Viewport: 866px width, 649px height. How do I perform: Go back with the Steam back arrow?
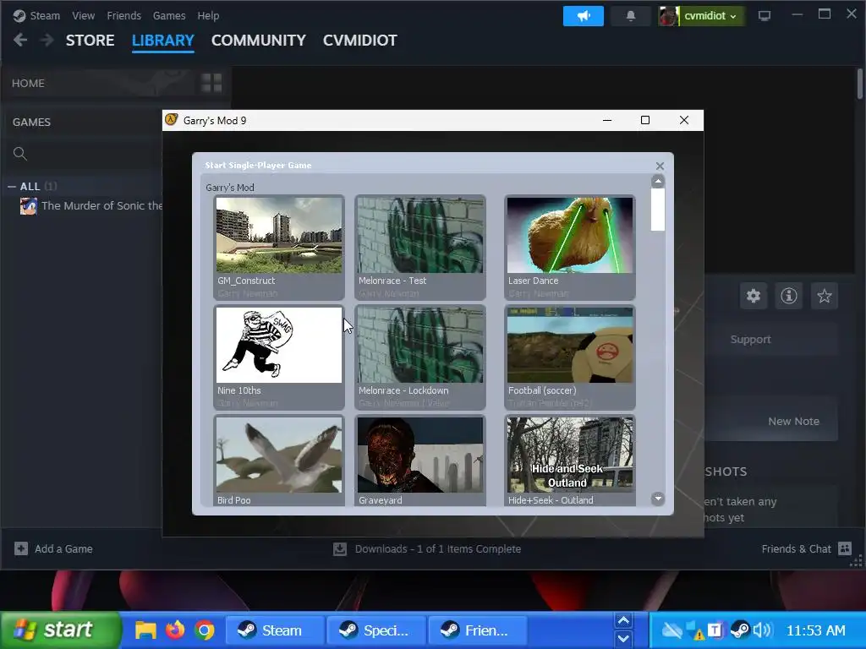[20, 40]
